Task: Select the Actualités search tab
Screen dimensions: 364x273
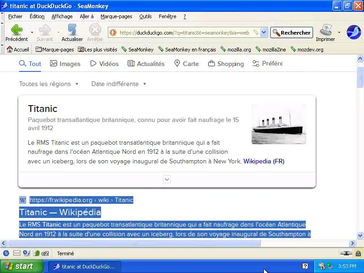Action: point(146,64)
